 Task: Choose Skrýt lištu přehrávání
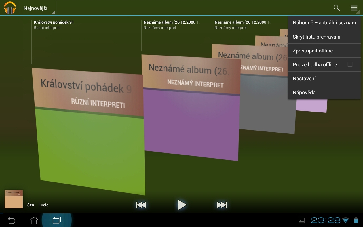[316, 37]
